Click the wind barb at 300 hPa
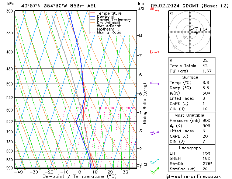The width and height of the screenshot is (232, 179). click(154, 9)
